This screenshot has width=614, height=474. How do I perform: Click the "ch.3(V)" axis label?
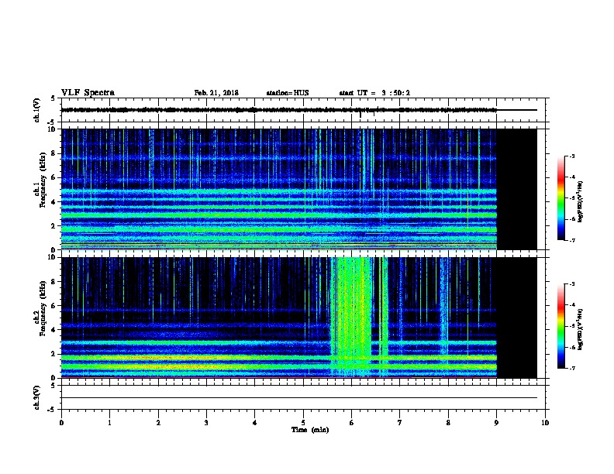(x=36, y=397)
